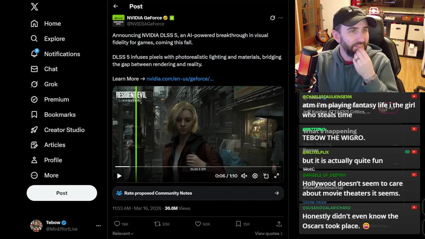This screenshot has width=425, height=239.
Task: Toggle picture-in-picture mode icon
Action: (x=266, y=176)
